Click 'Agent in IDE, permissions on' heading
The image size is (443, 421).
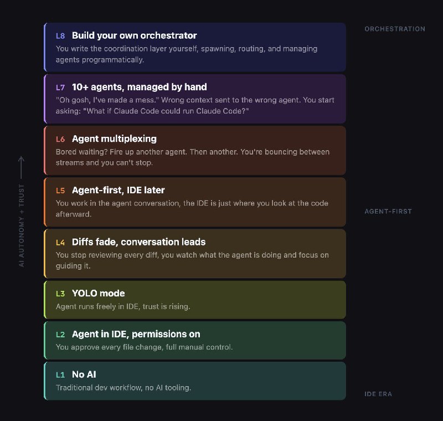[136, 334]
